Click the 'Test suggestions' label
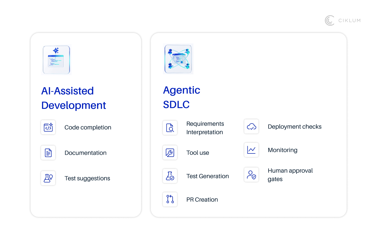 click(87, 178)
